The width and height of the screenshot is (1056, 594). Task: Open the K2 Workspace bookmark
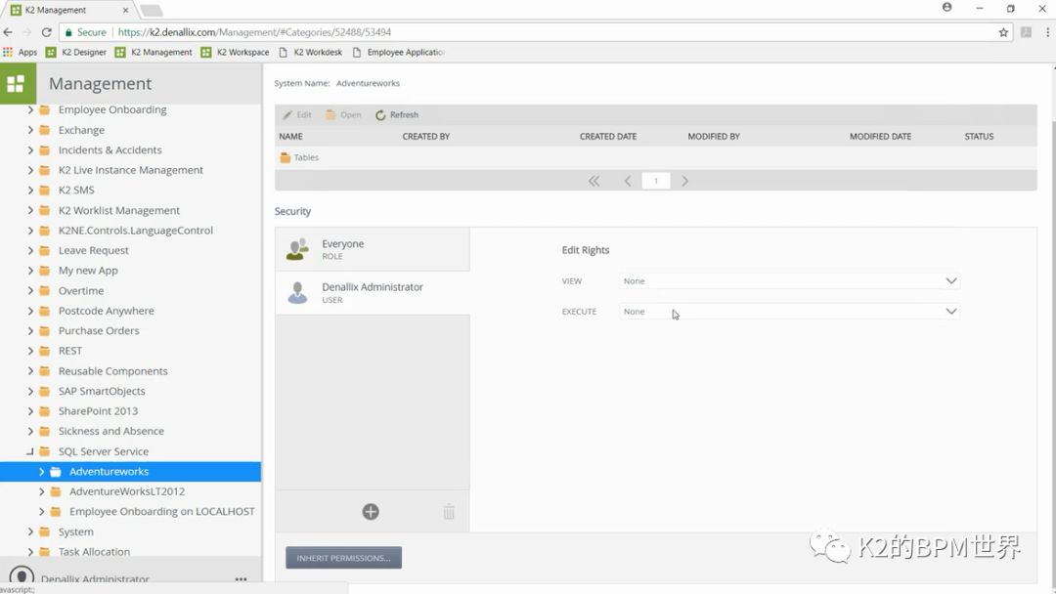pos(235,52)
